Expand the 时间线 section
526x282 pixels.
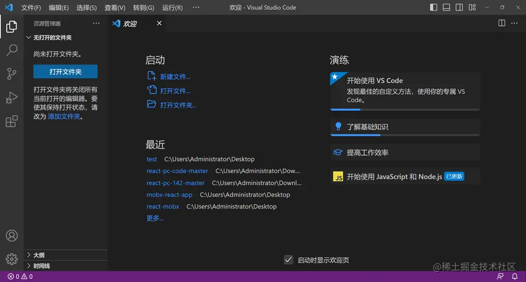click(x=66, y=266)
